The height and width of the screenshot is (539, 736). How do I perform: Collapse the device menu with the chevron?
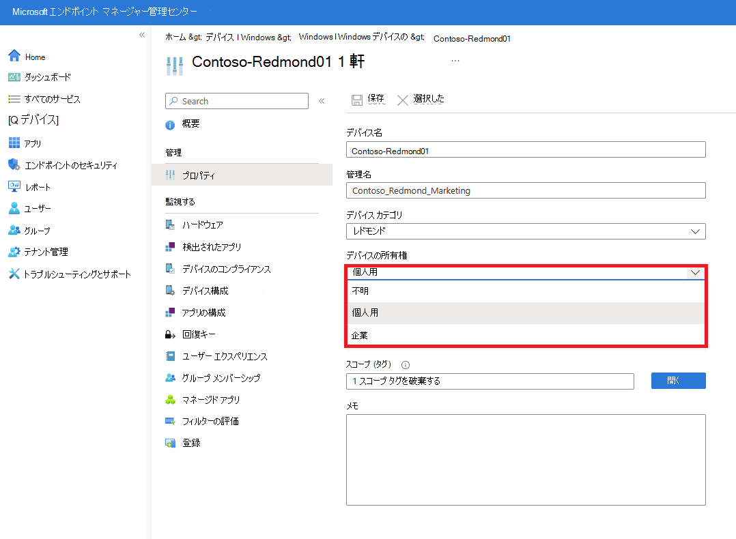tap(321, 100)
